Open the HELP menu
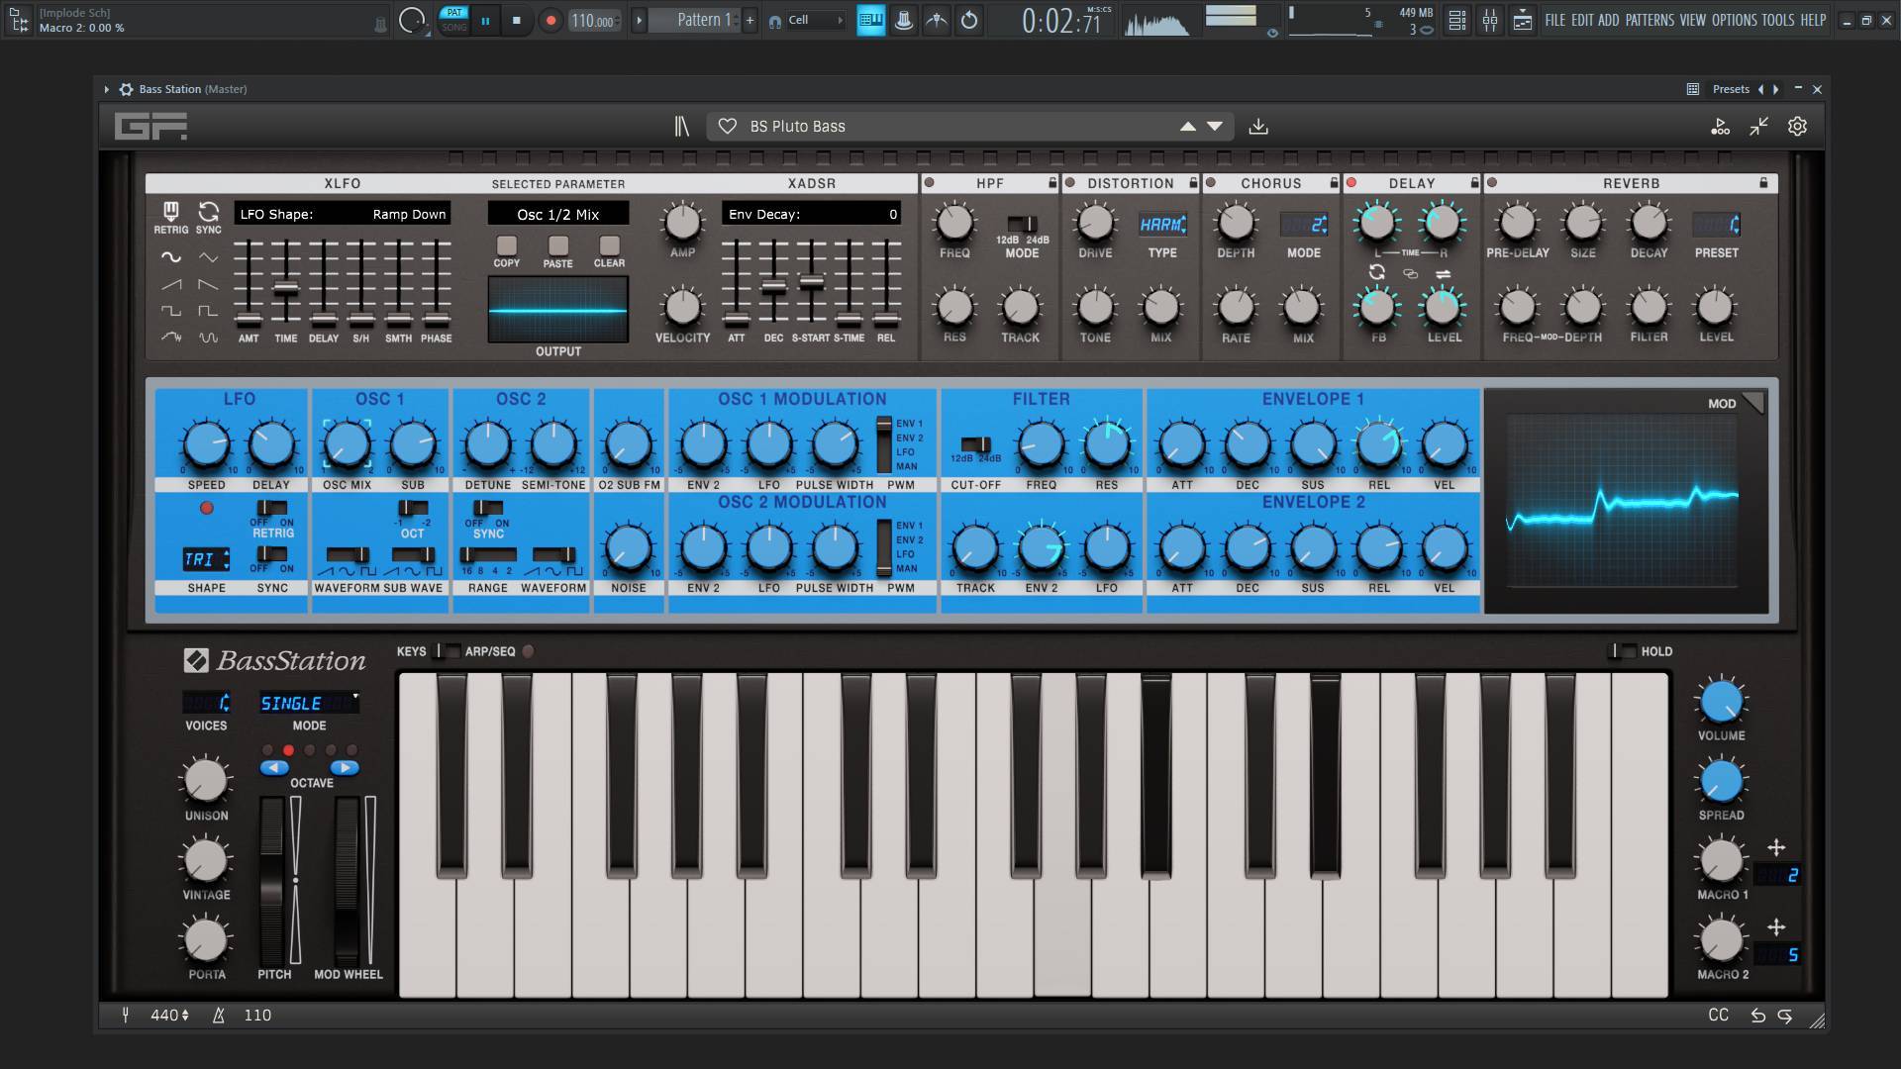Viewport: 1901px width, 1069px height. [1813, 20]
